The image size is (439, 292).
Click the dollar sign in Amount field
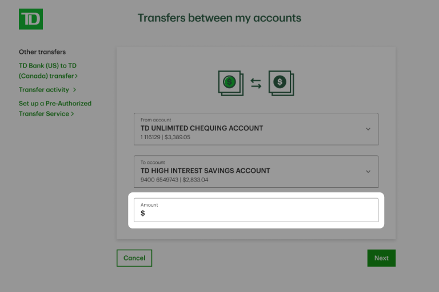(143, 214)
